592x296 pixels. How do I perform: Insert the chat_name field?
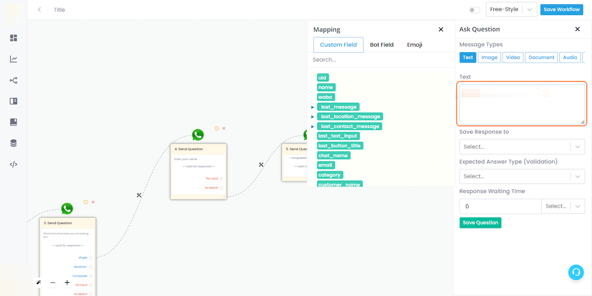click(x=333, y=156)
